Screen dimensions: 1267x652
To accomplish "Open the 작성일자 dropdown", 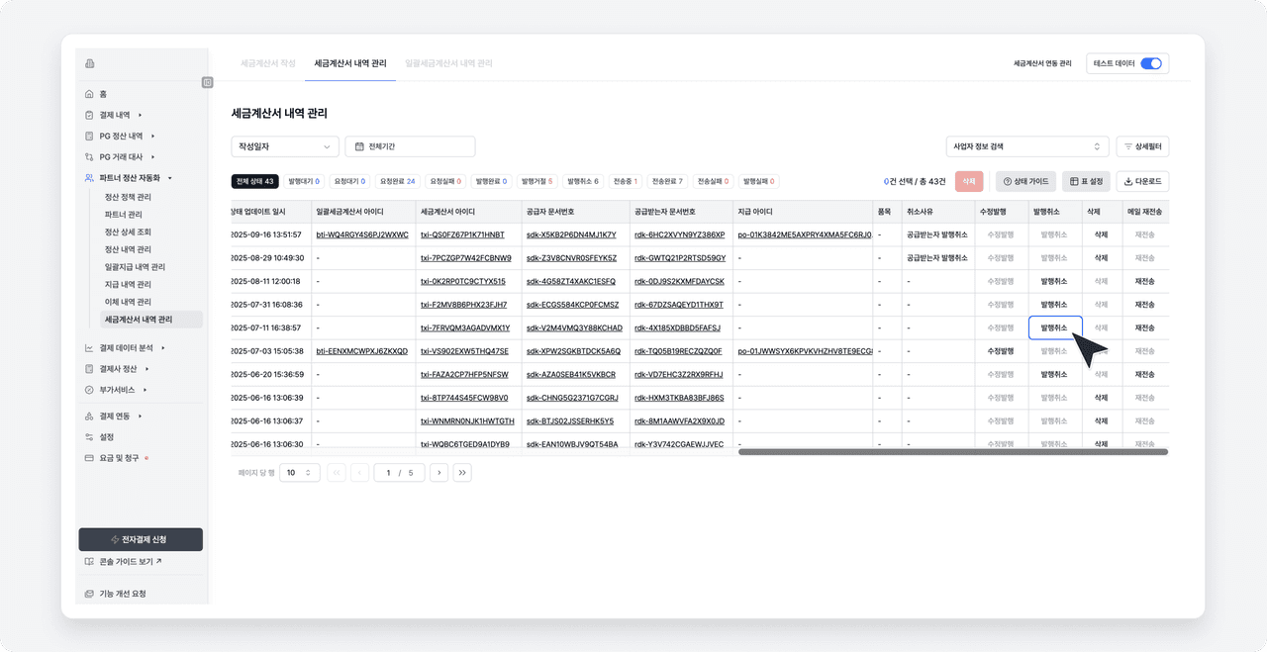I will tap(285, 146).
